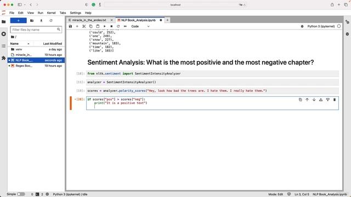This screenshot has width=351, height=197.
Task: Open new launcher tab with plus
Action: (167, 20)
